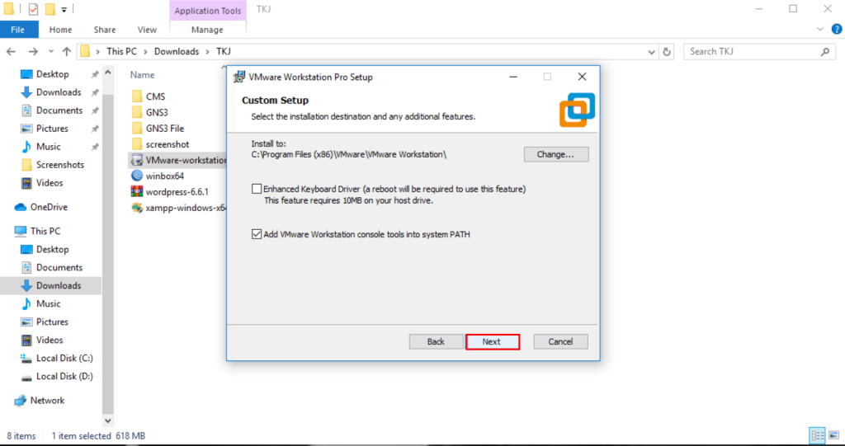Select the wordpress-6.6.1 archive icon
Screen dimensions: 845x446
138,191
